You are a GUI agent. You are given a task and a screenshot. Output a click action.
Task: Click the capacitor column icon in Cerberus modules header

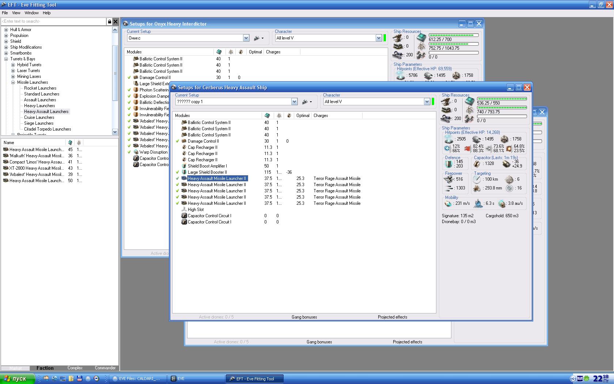tap(289, 116)
